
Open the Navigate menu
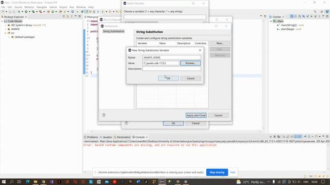[x=42, y=7]
